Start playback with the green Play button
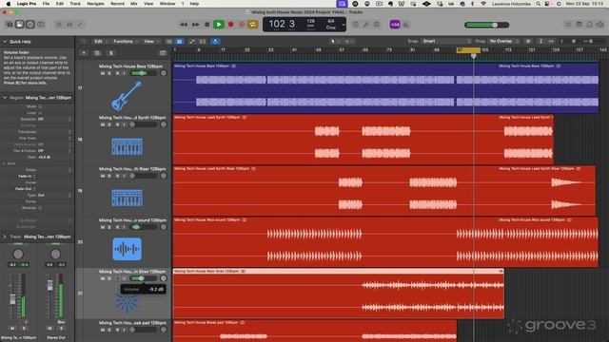This screenshot has width=609, height=342. pyautogui.click(x=219, y=25)
